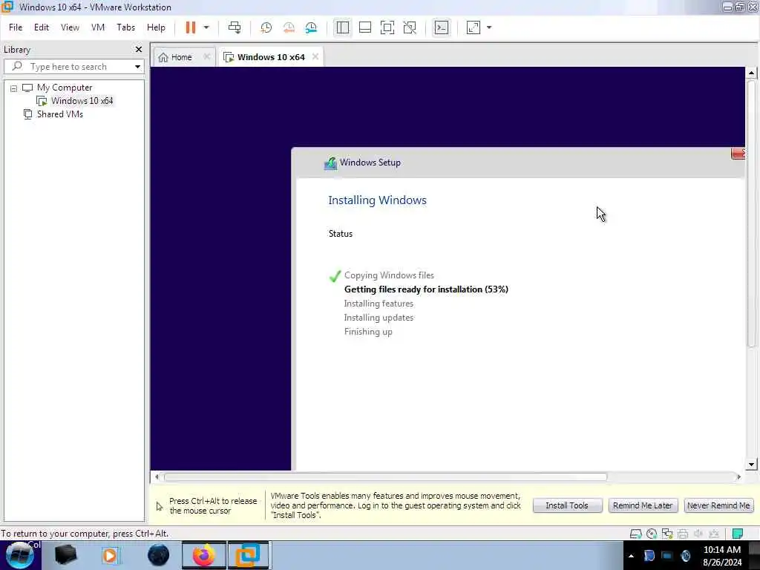Image resolution: width=760 pixels, height=570 pixels.
Task: Click the hard disk status bar icon
Action: click(x=635, y=534)
